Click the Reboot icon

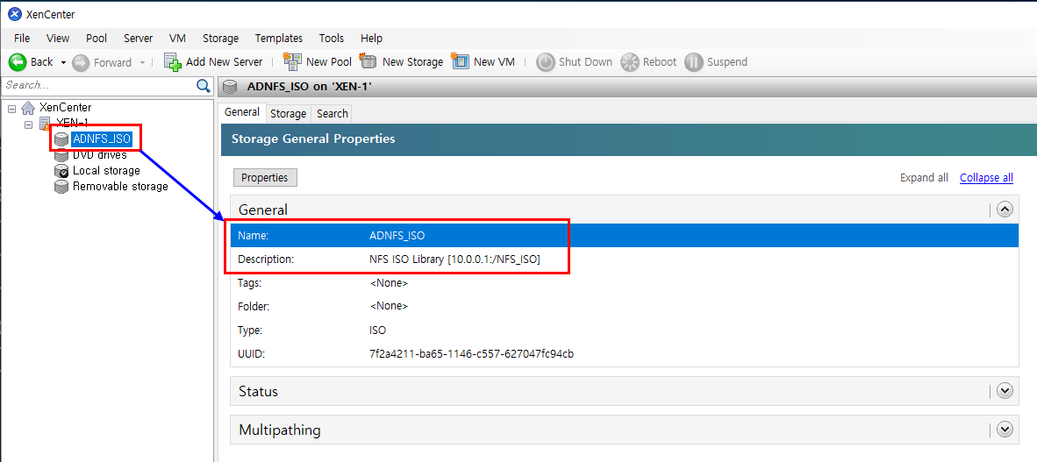pos(630,62)
